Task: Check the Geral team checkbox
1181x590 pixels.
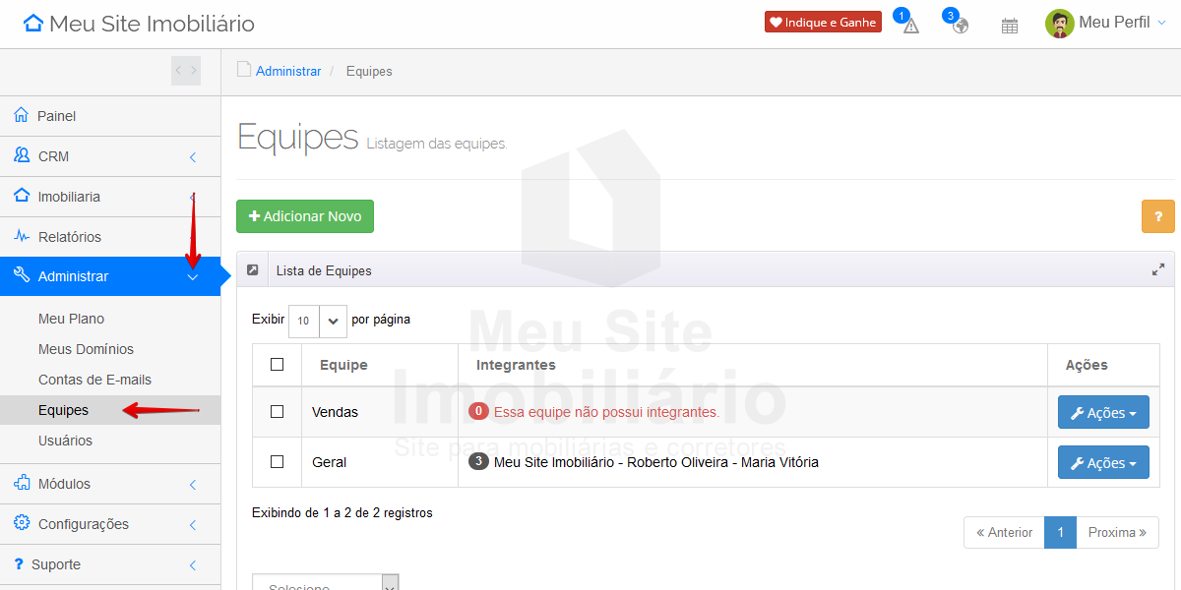Action: click(x=277, y=461)
